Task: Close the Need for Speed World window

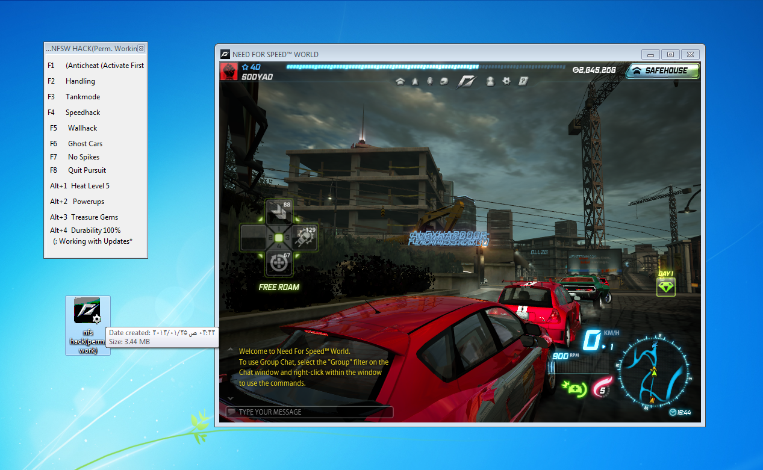Action: (691, 54)
